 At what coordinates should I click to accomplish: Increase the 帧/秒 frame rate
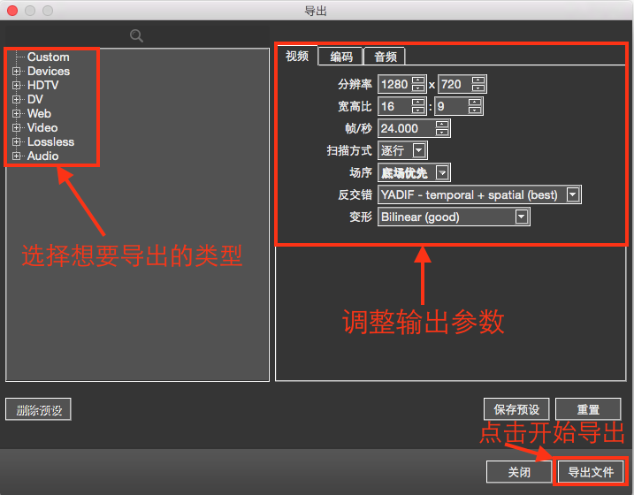[x=442, y=124]
